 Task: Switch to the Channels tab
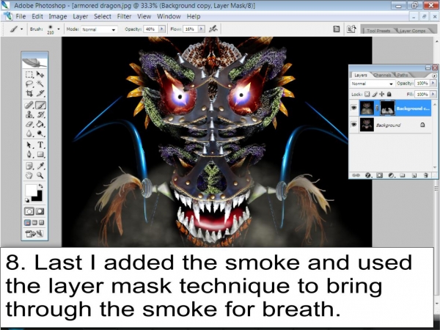383,76
